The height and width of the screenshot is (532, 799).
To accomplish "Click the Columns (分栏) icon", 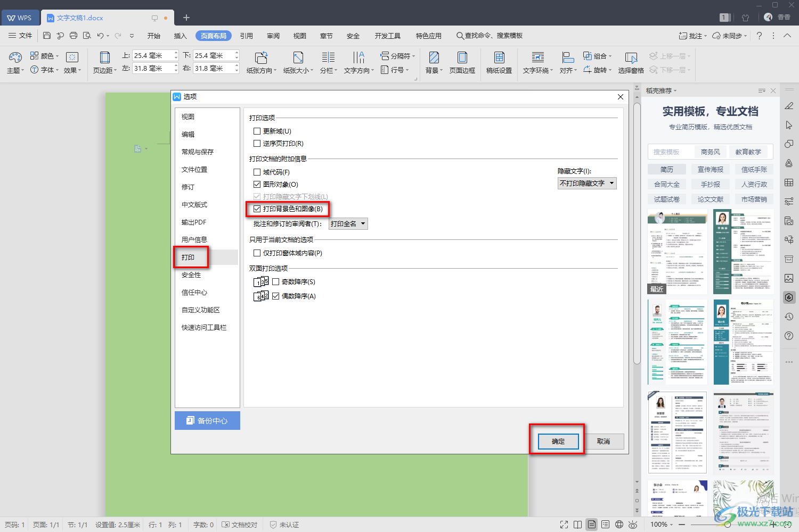I will click(328, 57).
